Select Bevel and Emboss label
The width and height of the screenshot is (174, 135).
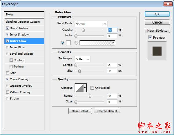(22, 54)
